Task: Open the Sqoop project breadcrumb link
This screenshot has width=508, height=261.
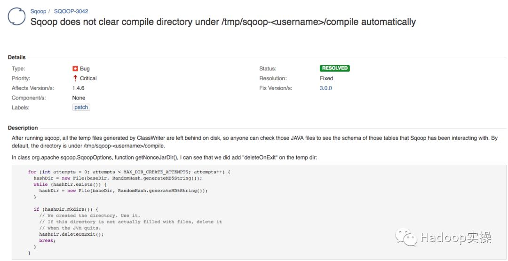Action: [x=38, y=11]
